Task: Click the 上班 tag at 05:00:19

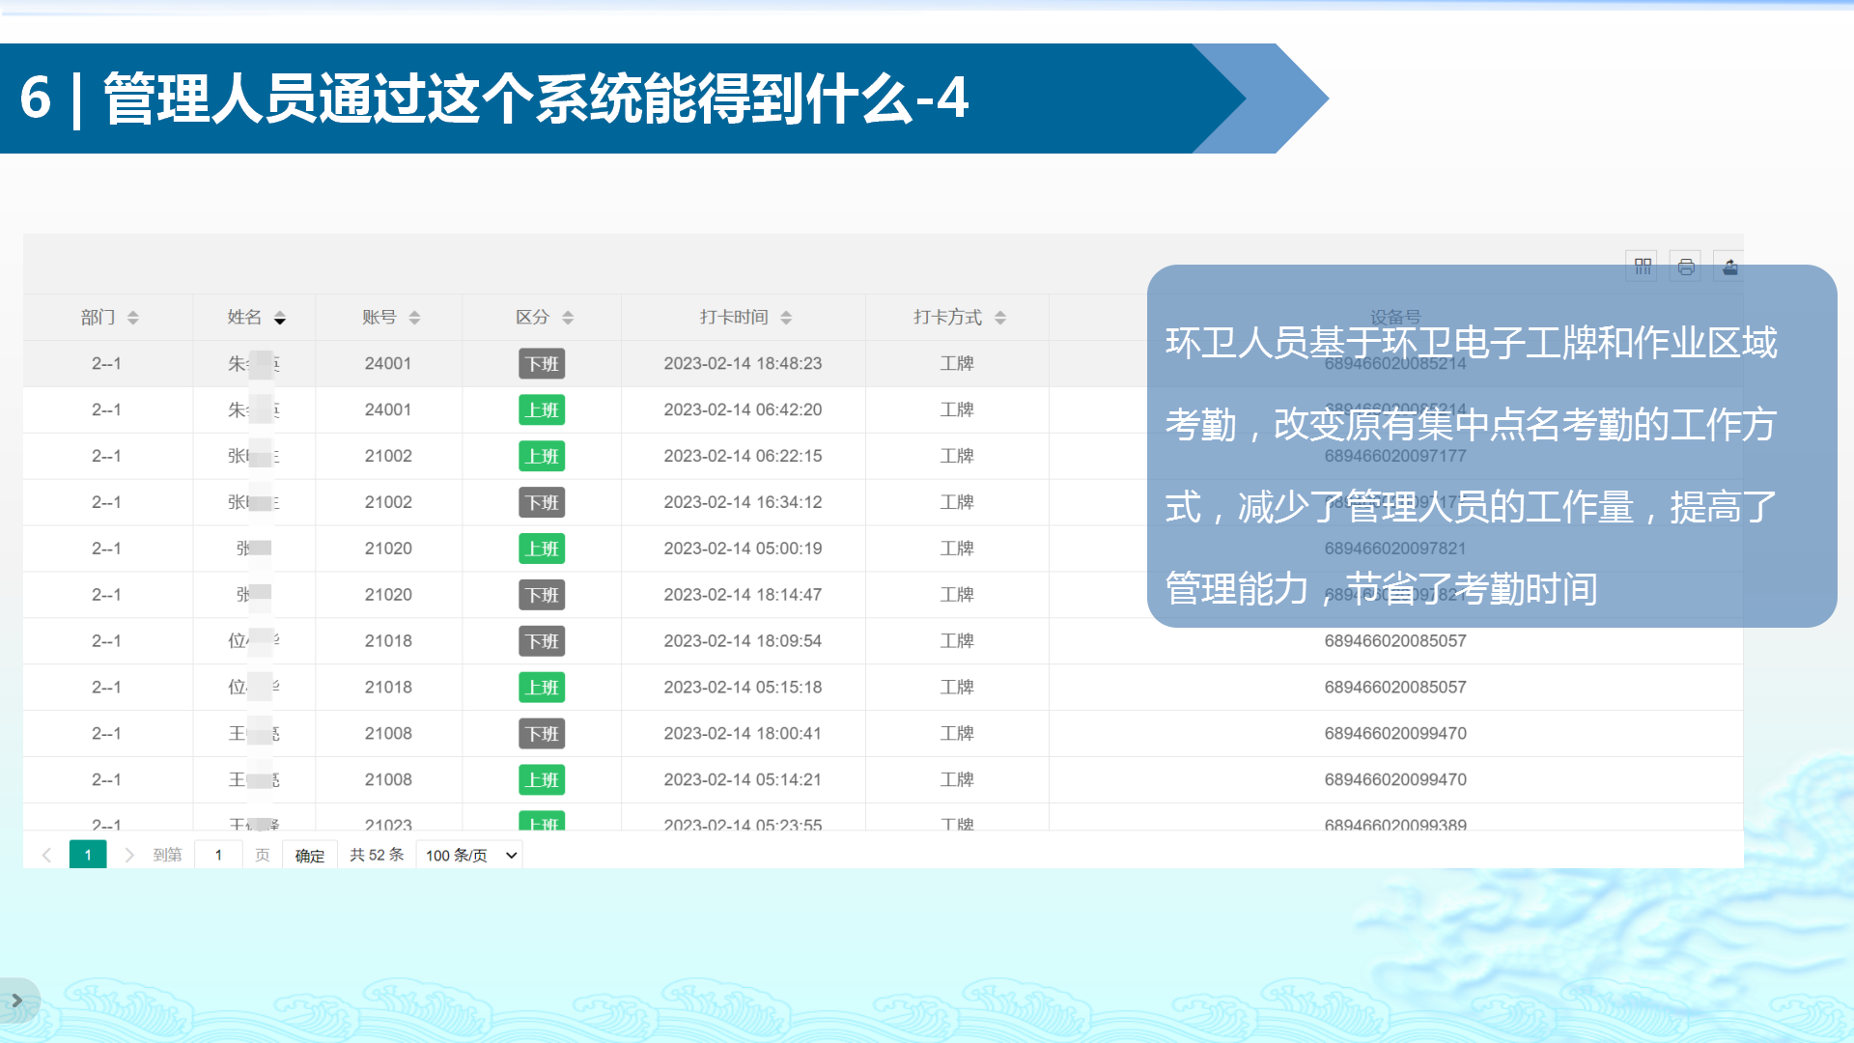Action: (x=542, y=550)
